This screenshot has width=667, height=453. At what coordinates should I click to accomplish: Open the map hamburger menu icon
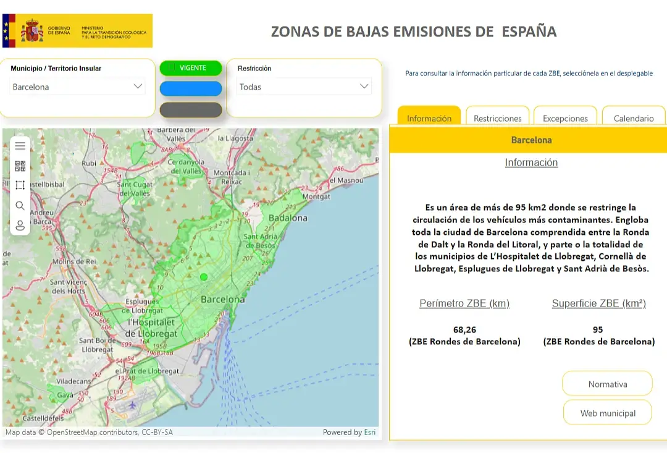pos(20,146)
